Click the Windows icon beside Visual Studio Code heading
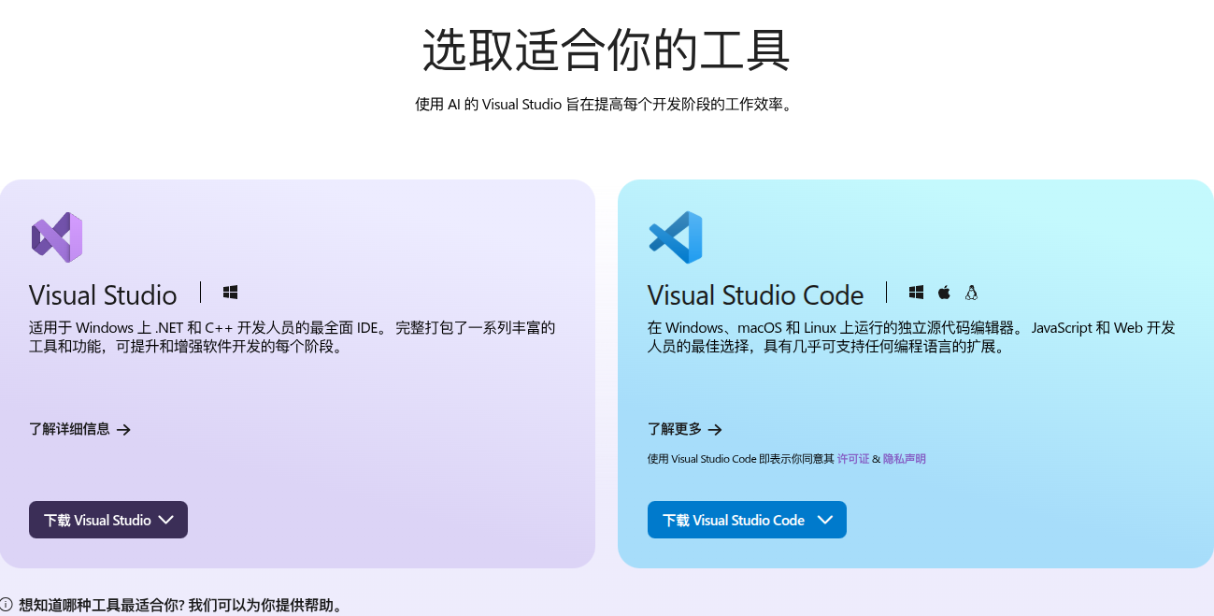 pyautogui.click(x=916, y=293)
